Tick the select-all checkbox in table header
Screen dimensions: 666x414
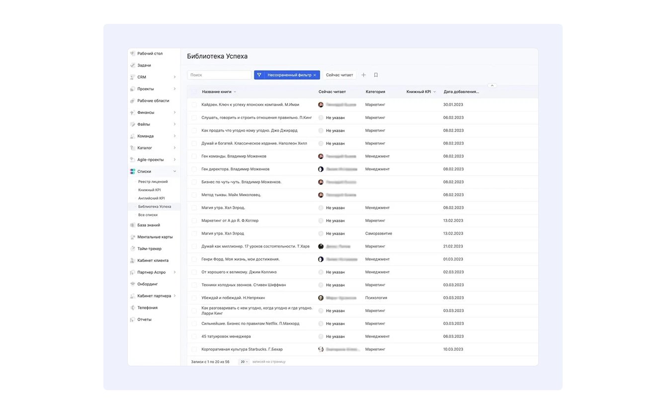point(194,92)
